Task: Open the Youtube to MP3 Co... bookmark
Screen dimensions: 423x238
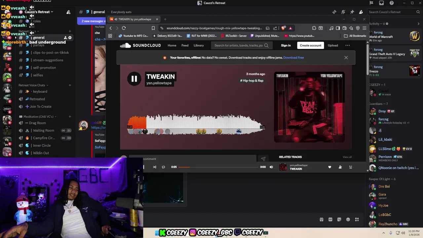Action: [133, 36]
